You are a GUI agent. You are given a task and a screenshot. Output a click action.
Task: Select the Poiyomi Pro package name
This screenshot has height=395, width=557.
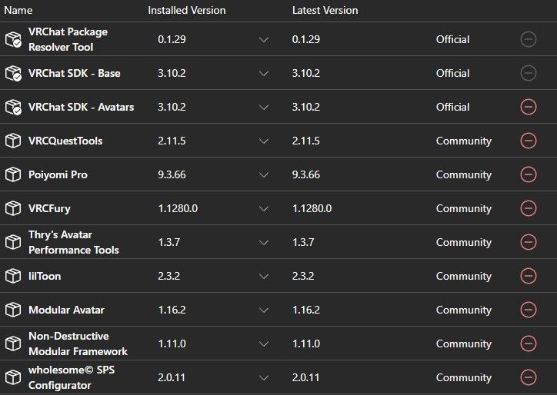coord(58,174)
